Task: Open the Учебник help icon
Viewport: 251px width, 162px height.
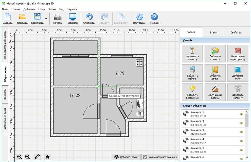Action: [x=154, y=19]
